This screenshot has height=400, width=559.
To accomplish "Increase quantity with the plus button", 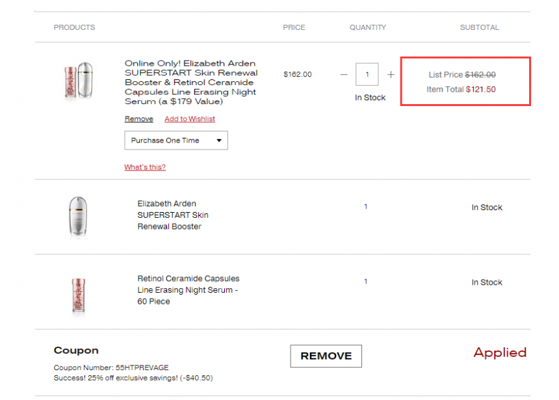I will click(x=391, y=75).
